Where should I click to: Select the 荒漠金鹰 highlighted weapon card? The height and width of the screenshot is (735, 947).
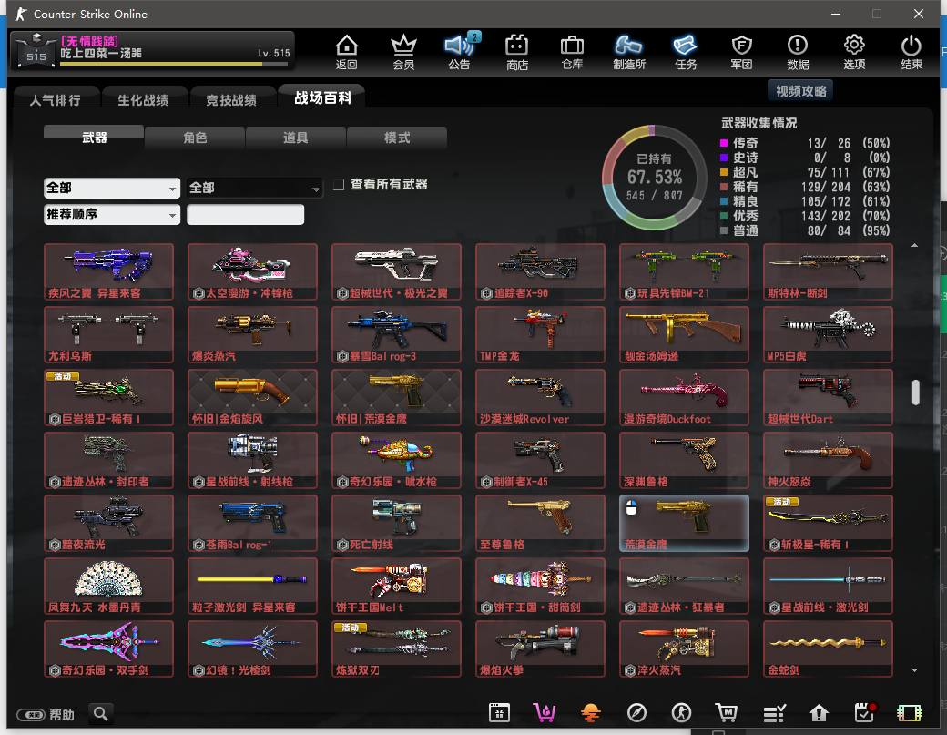tap(684, 523)
